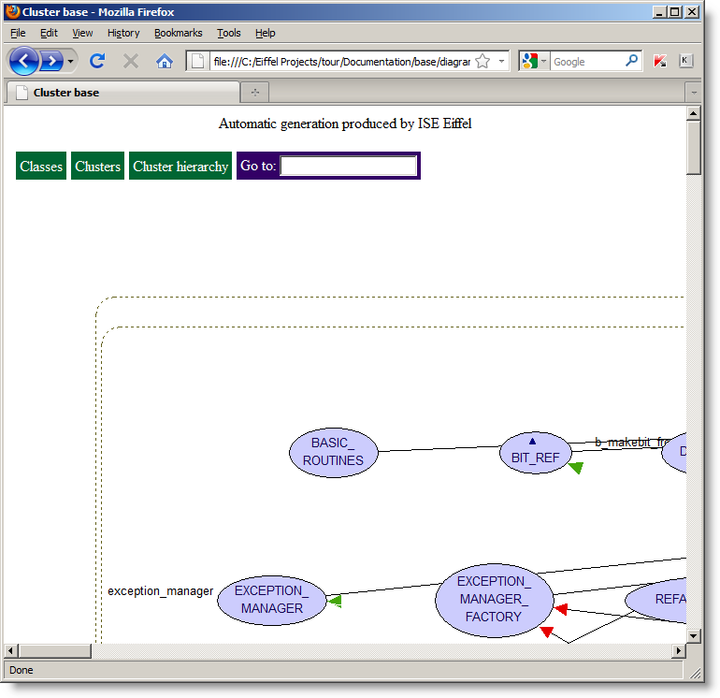This screenshot has height=698, width=720.
Task: Click the browser Back button
Action: point(23,61)
